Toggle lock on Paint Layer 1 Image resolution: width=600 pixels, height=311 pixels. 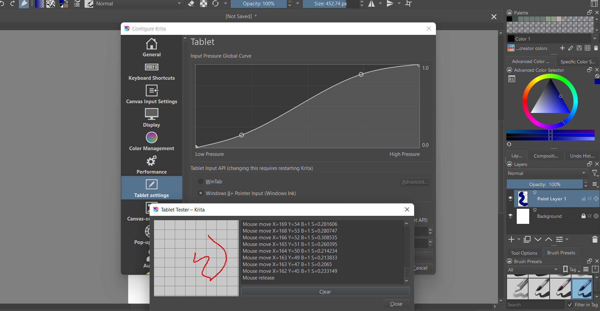[584, 199]
